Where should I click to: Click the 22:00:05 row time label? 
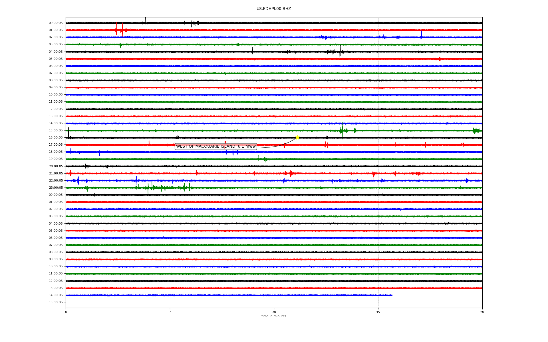click(56, 181)
